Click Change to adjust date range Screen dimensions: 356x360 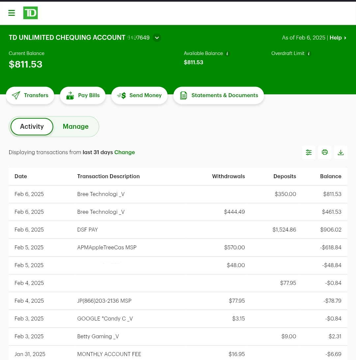[x=125, y=152]
